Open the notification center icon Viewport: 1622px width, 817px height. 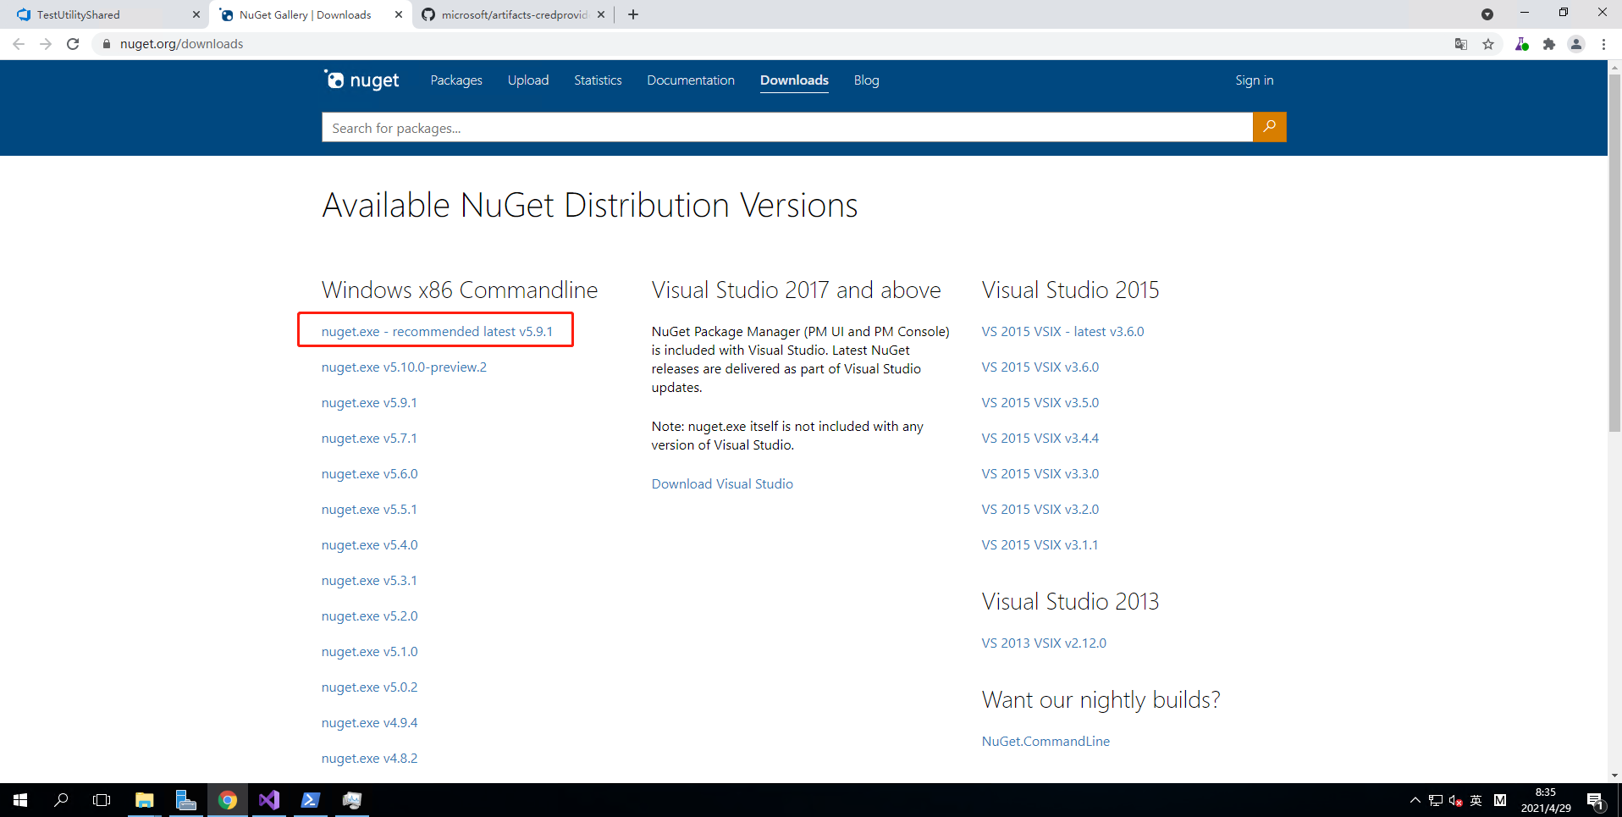(x=1596, y=800)
